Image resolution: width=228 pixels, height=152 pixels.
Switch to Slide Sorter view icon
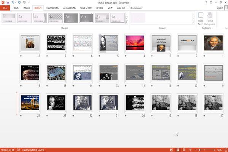[178, 150]
